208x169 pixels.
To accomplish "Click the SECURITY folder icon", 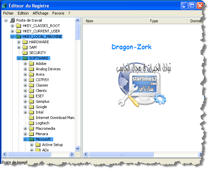I will pyautogui.click(x=25, y=53).
